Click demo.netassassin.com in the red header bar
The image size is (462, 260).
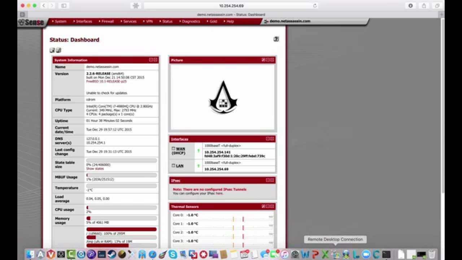click(289, 21)
